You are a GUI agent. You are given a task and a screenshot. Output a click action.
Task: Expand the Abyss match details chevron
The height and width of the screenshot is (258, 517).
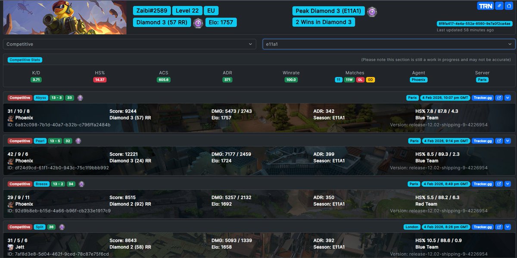tap(508, 98)
